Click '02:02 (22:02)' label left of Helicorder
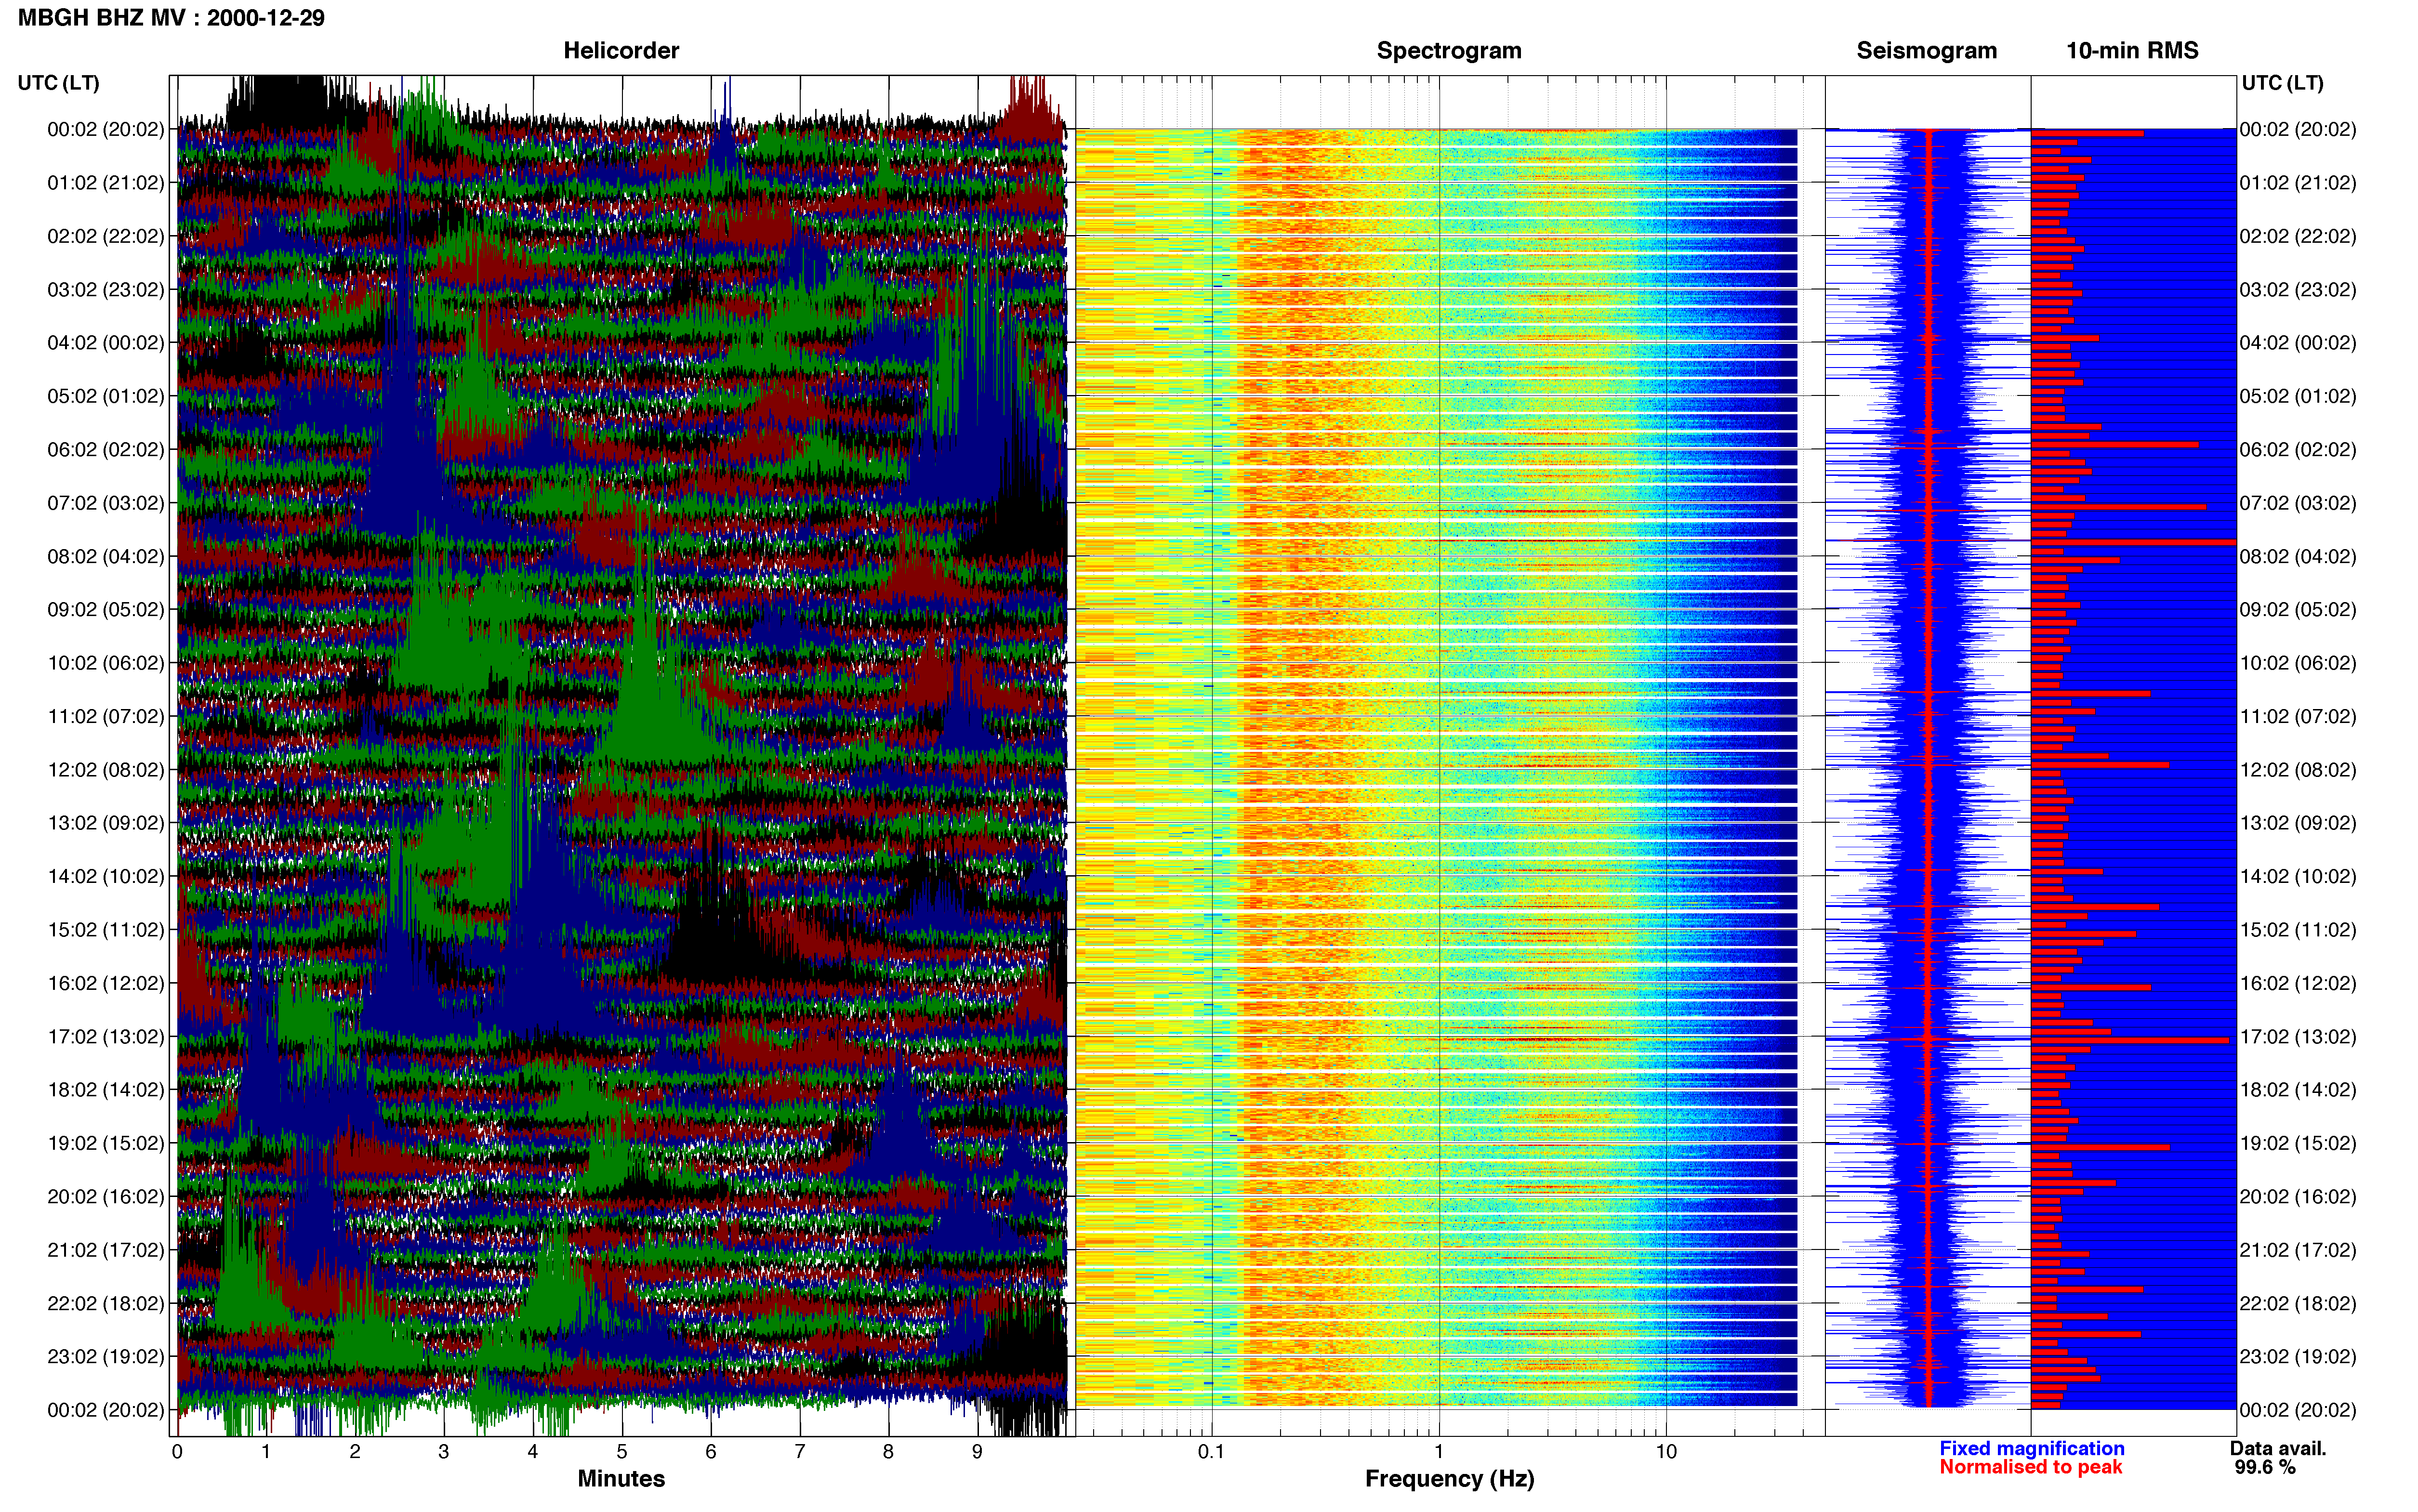The width and height of the screenshot is (2418, 1512). tap(106, 236)
